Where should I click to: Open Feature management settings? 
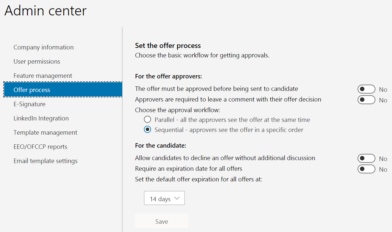42,75
